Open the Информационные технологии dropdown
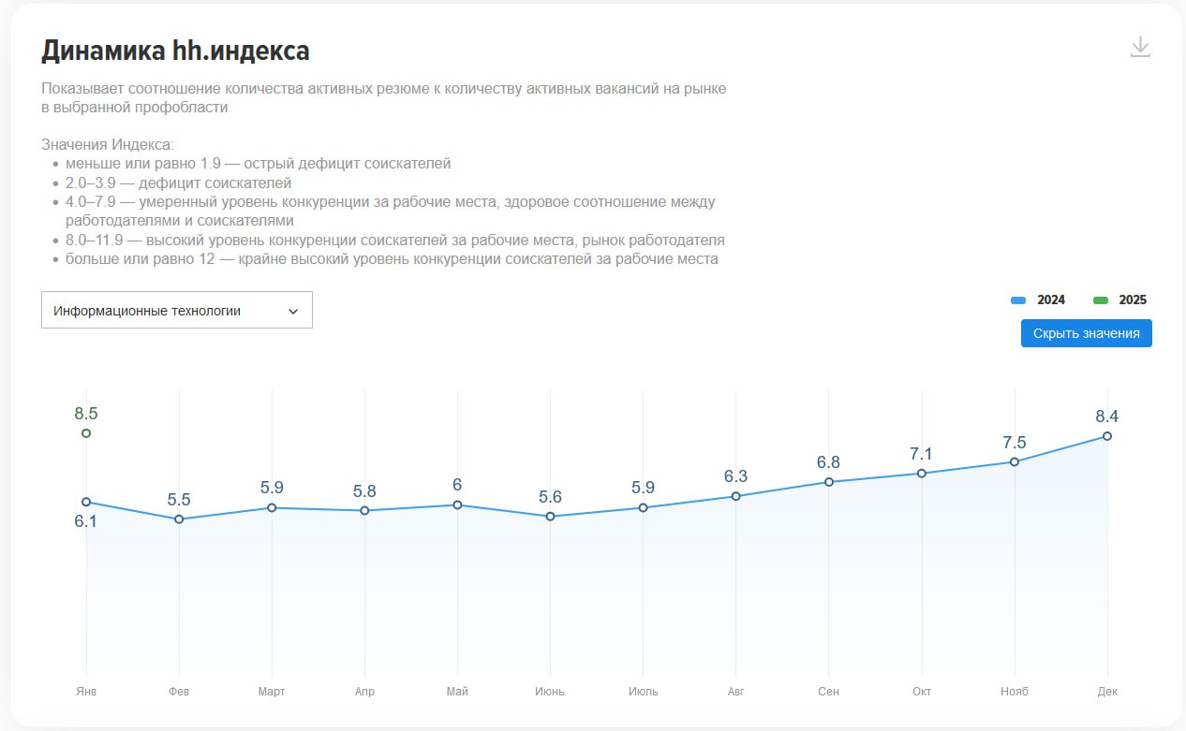 pyautogui.click(x=176, y=311)
